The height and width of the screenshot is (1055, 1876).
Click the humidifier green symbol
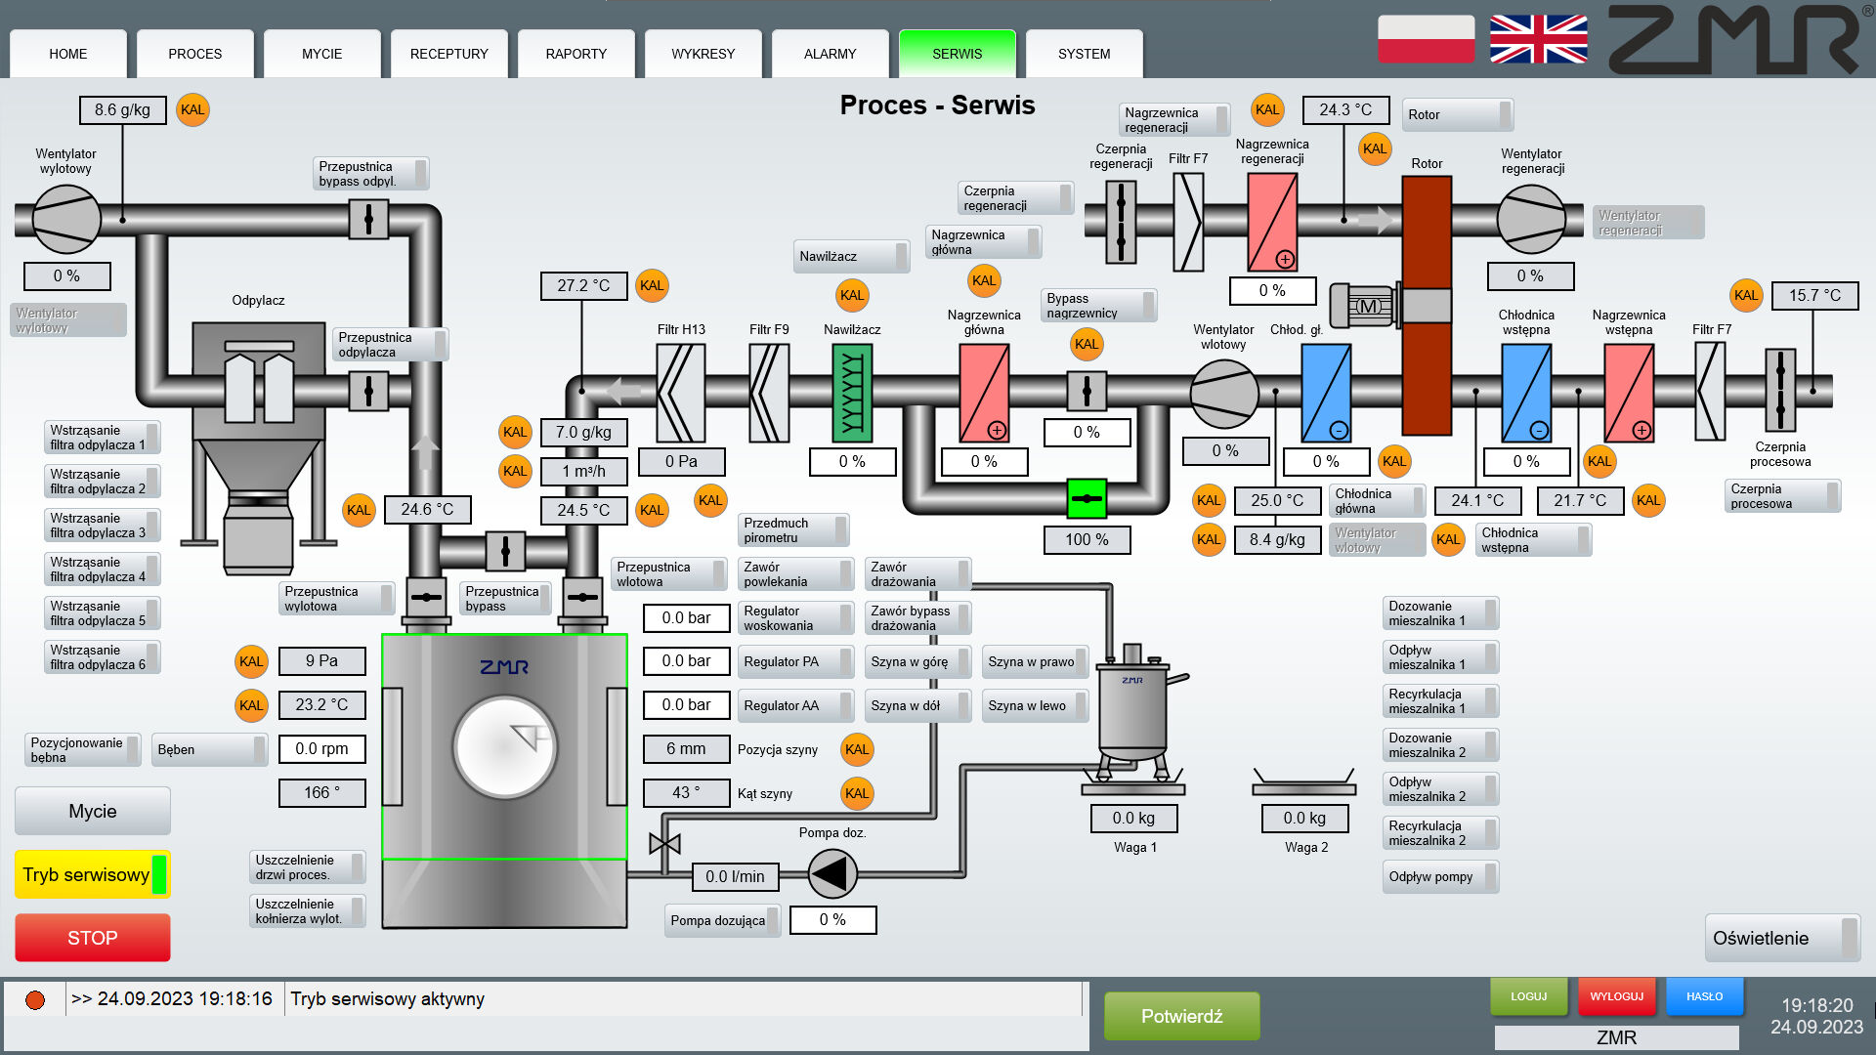pyautogui.click(x=852, y=393)
